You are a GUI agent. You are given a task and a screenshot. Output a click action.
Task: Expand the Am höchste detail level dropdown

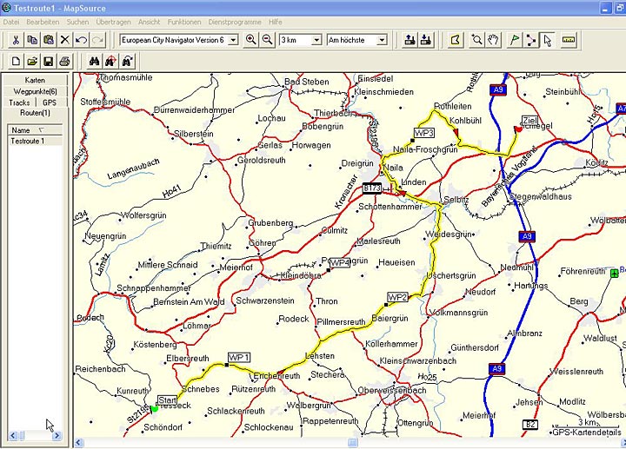point(382,40)
